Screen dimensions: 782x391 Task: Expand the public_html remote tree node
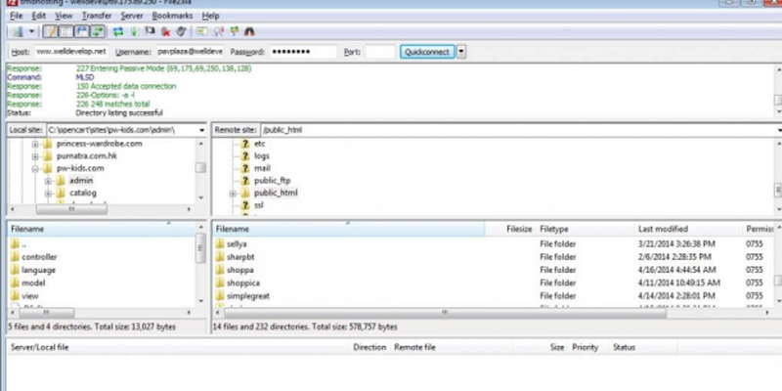coord(233,194)
